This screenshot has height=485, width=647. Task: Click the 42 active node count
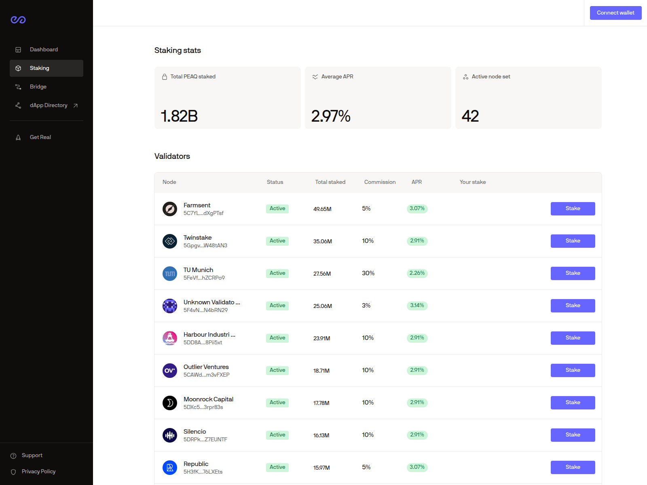point(470,116)
